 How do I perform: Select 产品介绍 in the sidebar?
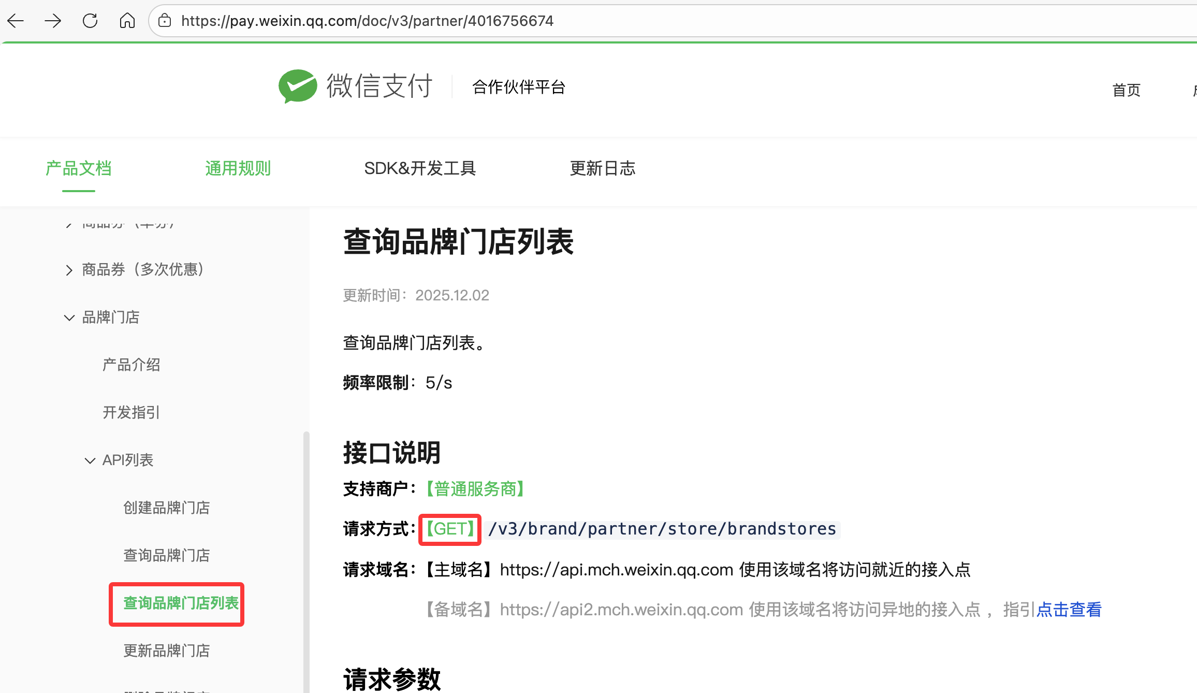(131, 365)
